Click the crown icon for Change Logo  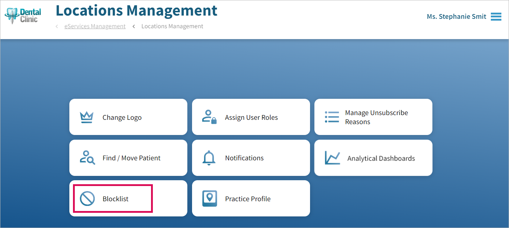tap(86, 117)
